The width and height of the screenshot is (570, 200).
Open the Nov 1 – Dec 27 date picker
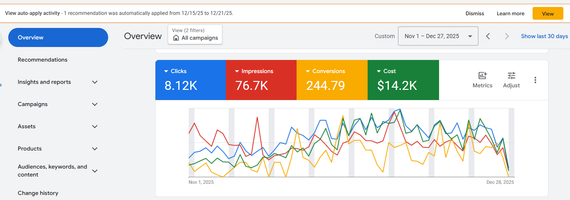(438, 36)
